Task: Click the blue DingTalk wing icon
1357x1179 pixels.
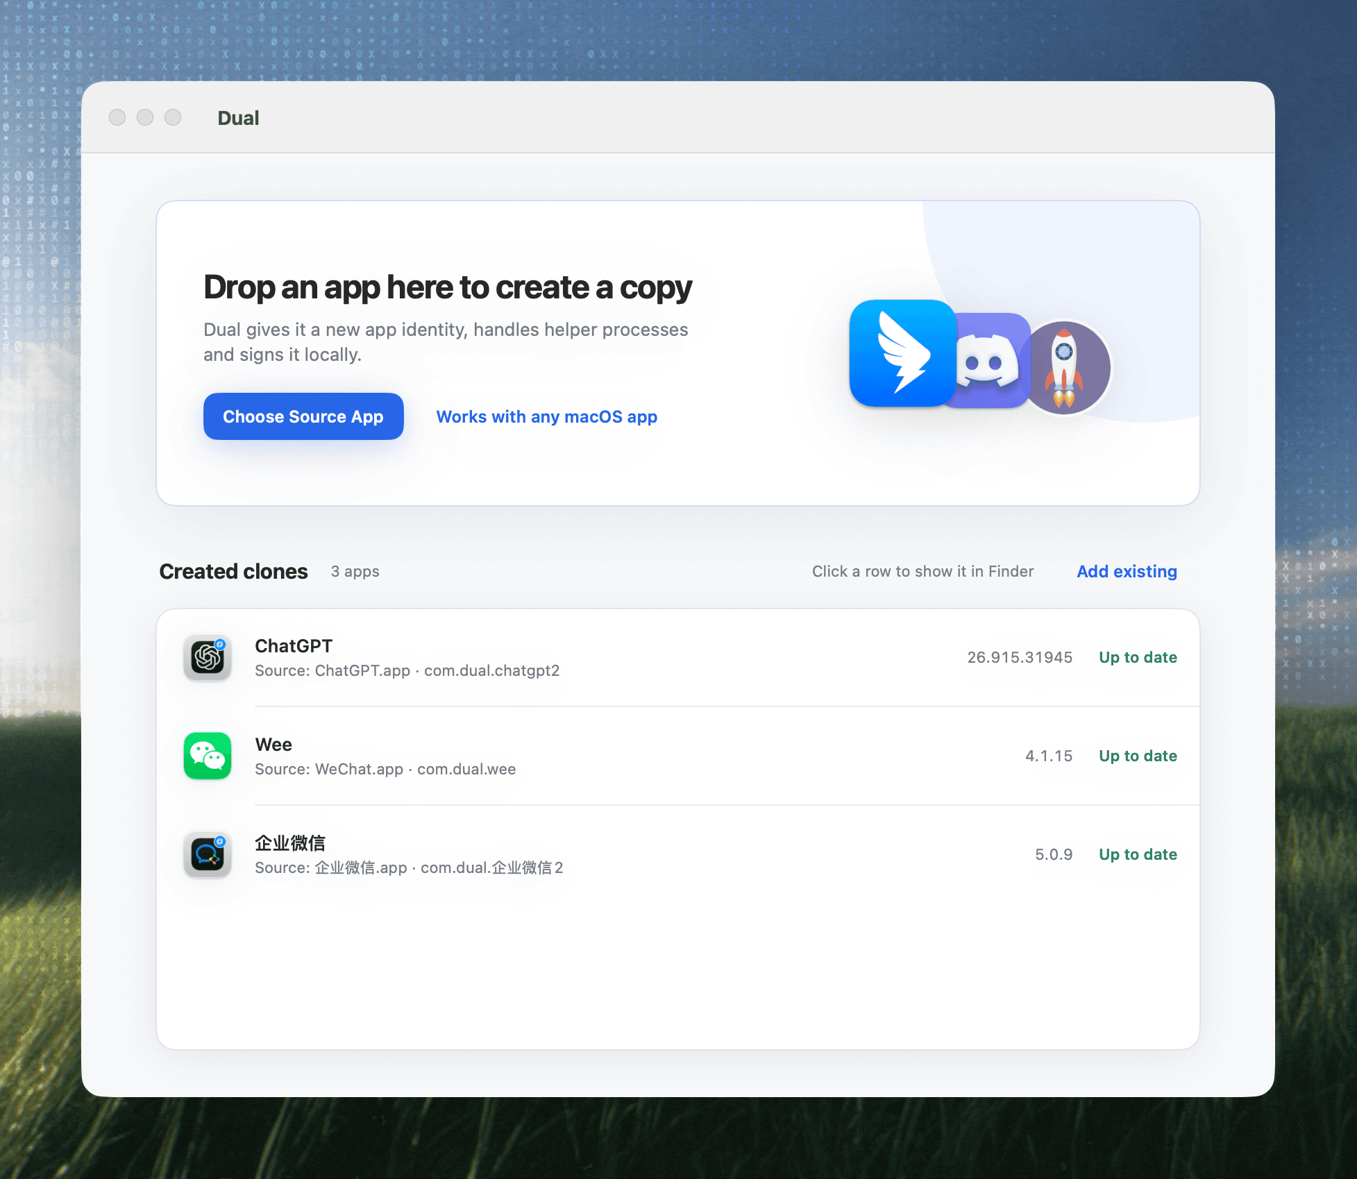Action: click(x=903, y=353)
